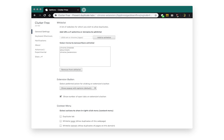Open the About section

pyautogui.click(x=38, y=45)
